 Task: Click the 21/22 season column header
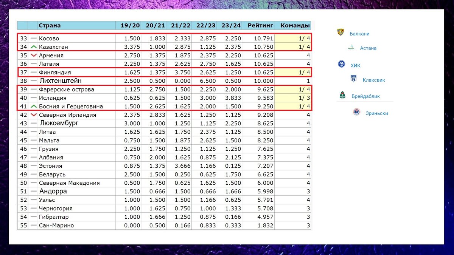[x=181, y=25]
